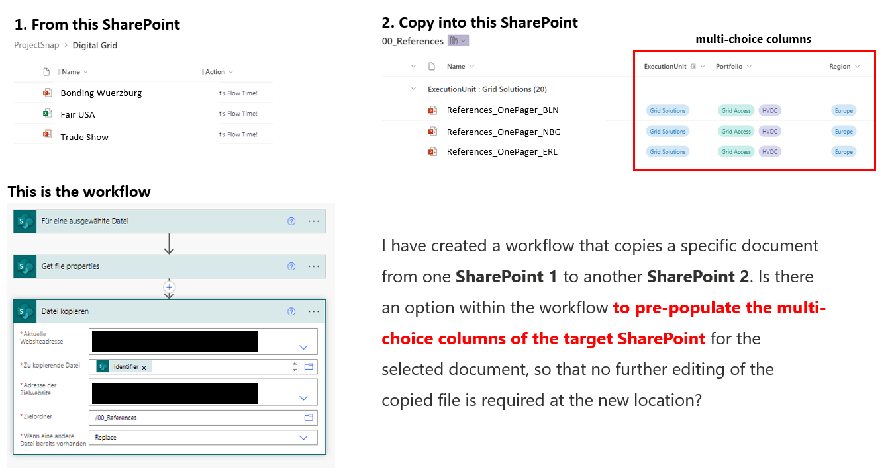Collapse the 'ExecutionUnit : Grid Solutions (20)' group
The image size is (890, 472).
click(x=414, y=89)
